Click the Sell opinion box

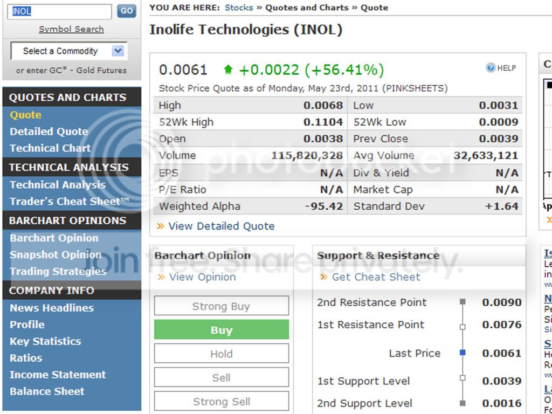[x=222, y=377]
